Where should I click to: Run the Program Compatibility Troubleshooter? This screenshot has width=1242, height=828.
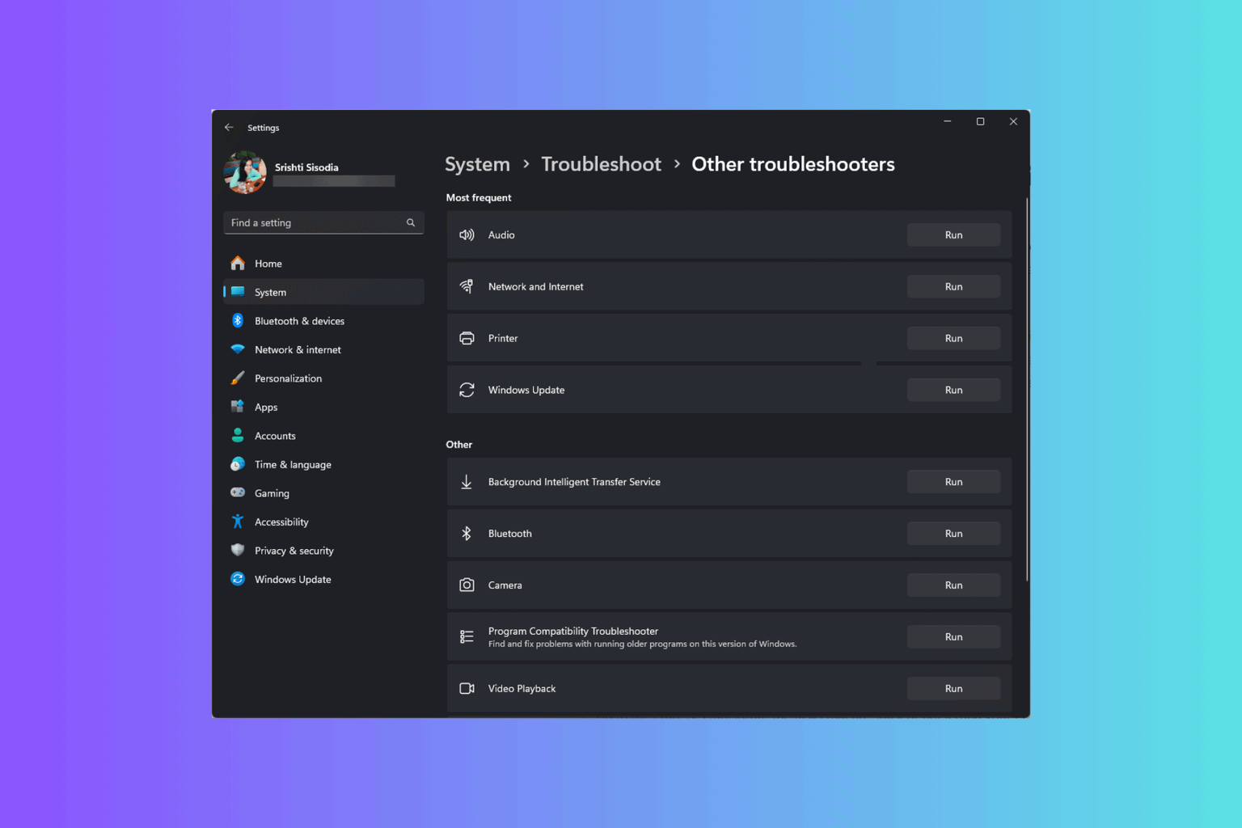point(953,637)
